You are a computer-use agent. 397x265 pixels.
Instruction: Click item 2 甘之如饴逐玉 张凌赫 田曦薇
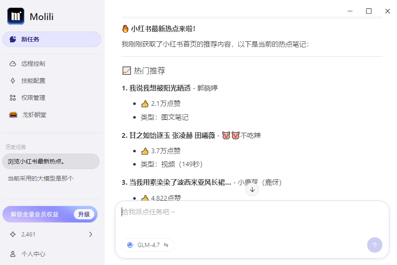[172, 135]
